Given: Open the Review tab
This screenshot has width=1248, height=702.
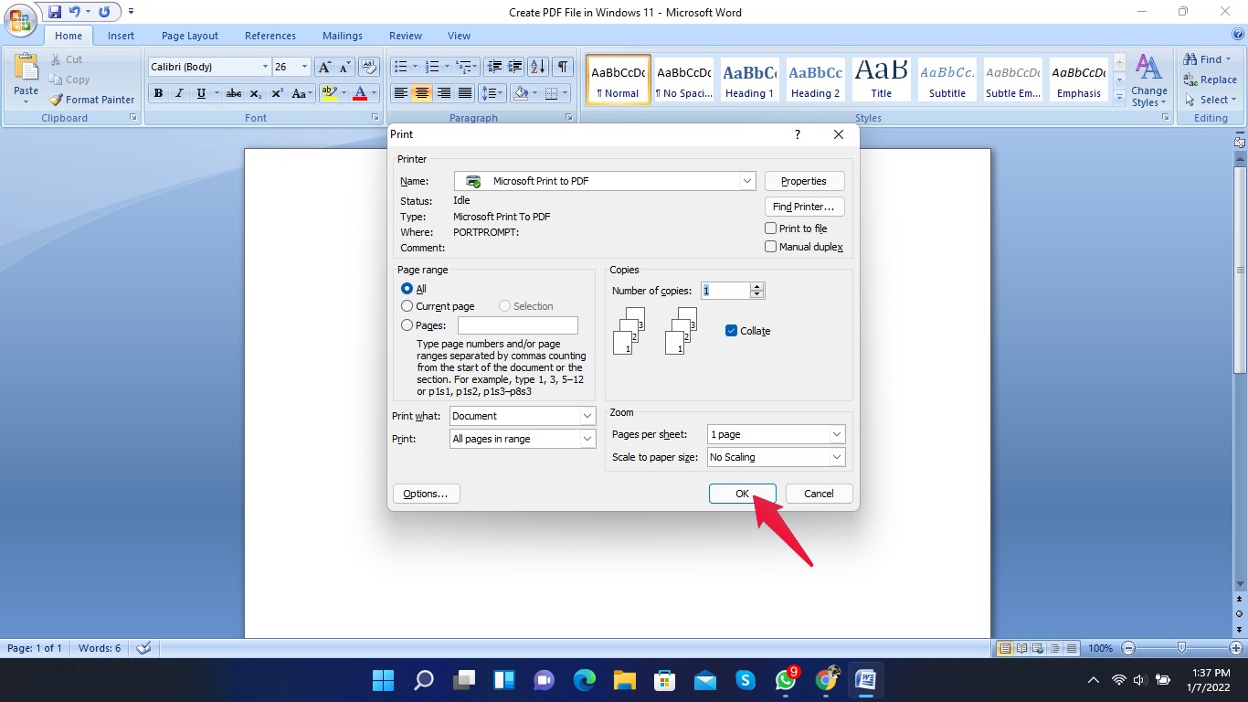Looking at the screenshot, I should pos(406,36).
